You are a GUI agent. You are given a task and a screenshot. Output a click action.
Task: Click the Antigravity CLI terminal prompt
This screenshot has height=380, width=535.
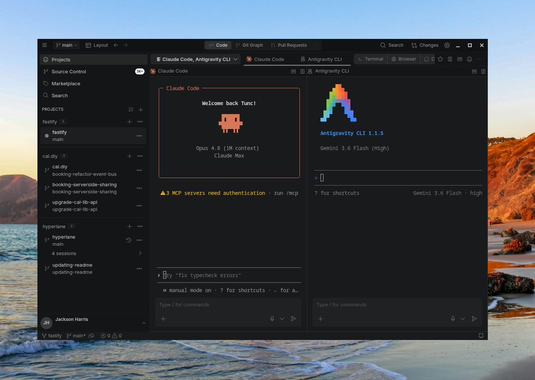point(398,178)
